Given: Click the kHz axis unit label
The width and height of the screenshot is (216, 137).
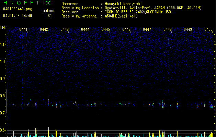Looking at the screenshot, I should tap(3, 28).
